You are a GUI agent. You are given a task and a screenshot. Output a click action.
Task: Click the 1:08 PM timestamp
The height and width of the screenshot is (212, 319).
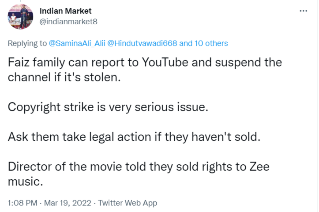click(x=21, y=203)
